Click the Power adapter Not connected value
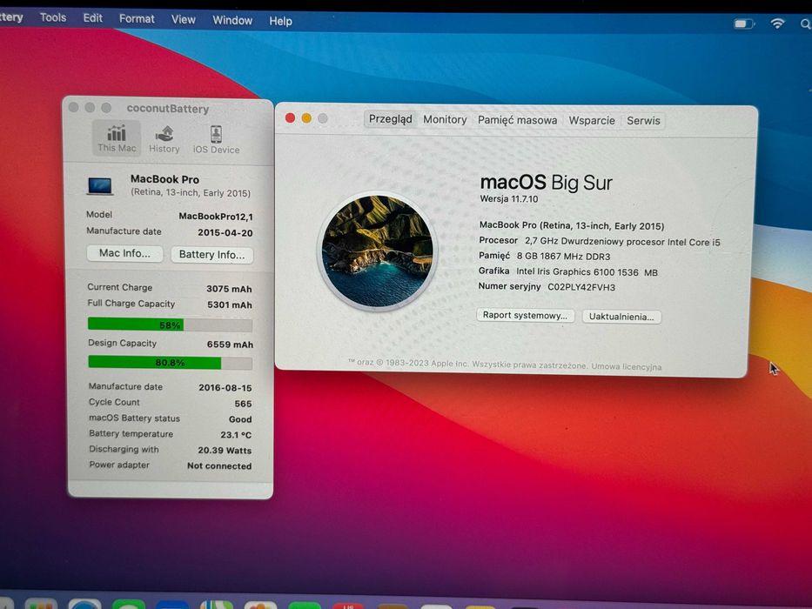Image resolution: width=812 pixels, height=609 pixels. click(219, 466)
